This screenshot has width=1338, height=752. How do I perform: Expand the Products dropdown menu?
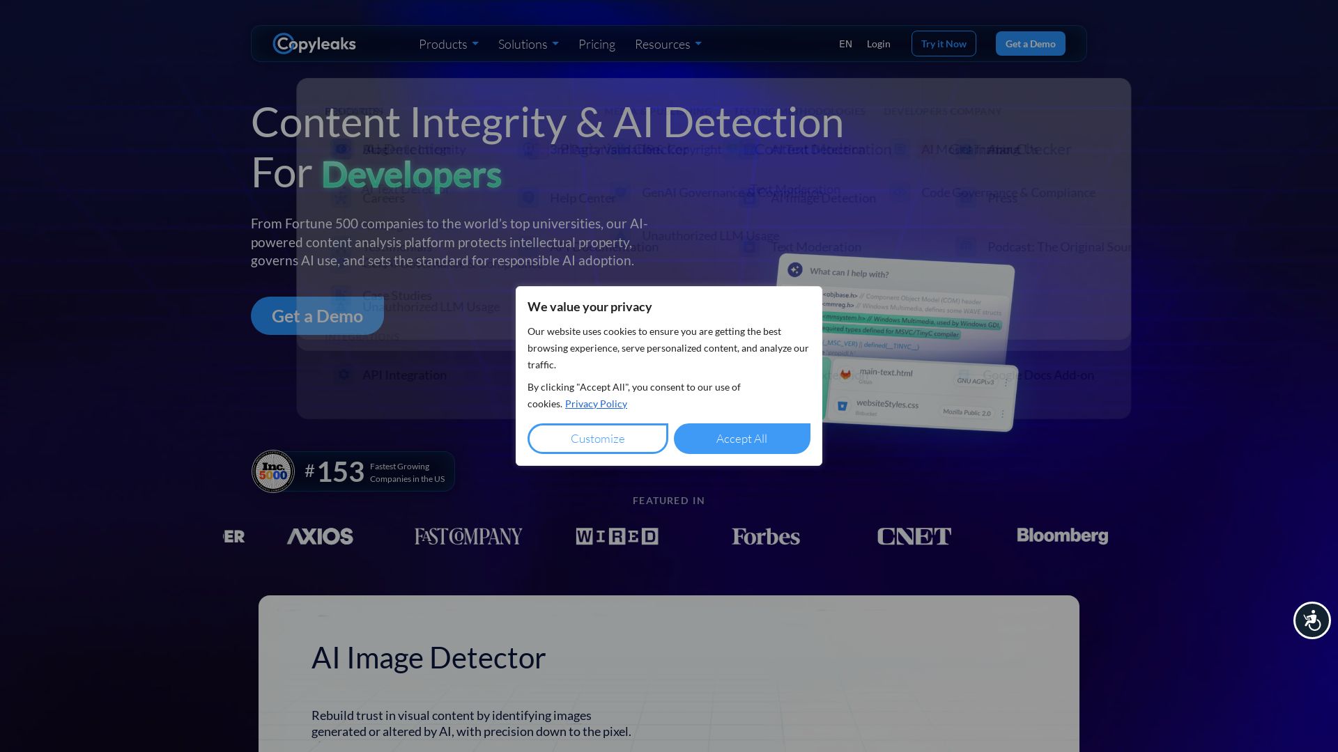point(448,44)
